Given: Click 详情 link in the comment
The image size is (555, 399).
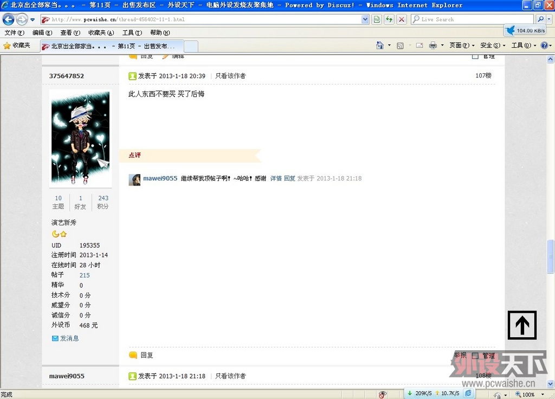Looking at the screenshot, I should click(x=276, y=178).
